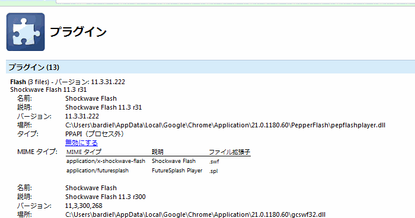Screen dimensions: 415x218
Task: Click the MIME タイプ table column header
Action: pos(84,152)
